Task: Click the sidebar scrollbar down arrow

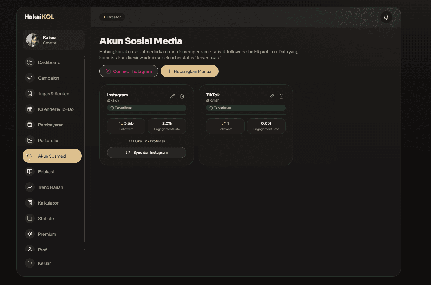Action: tap(84, 250)
